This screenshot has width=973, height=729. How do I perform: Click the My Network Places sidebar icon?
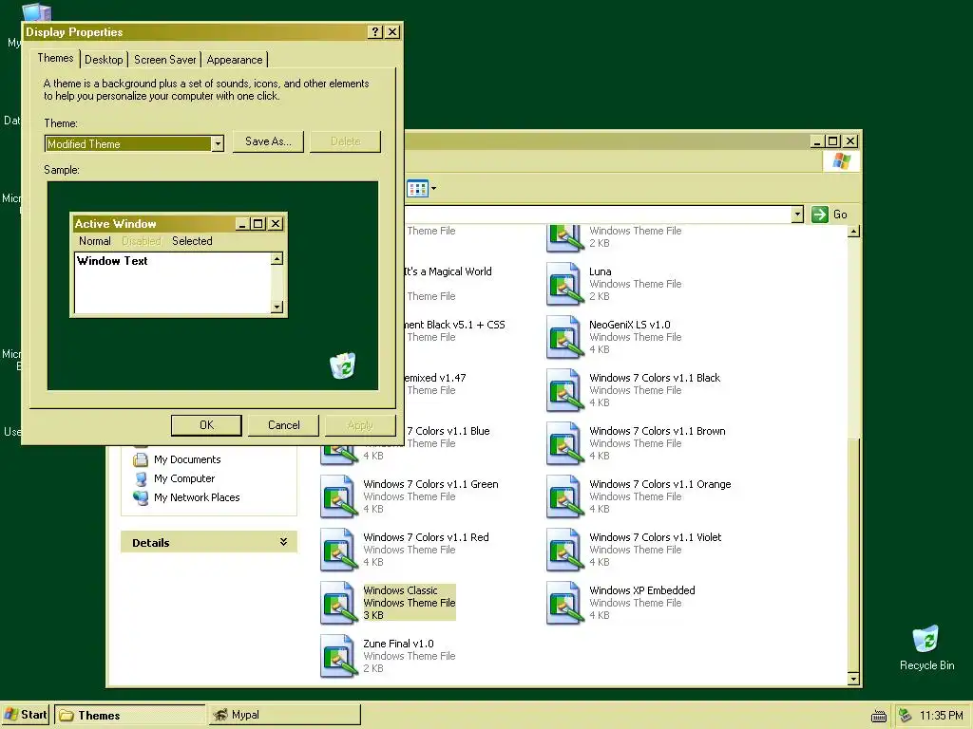[x=141, y=497]
